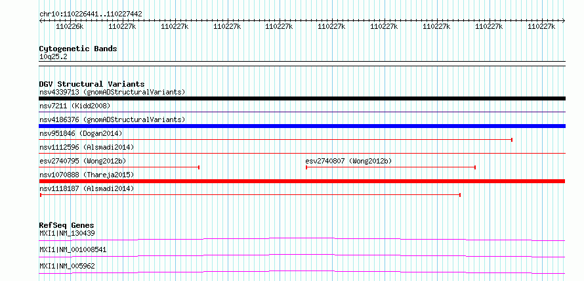The image size is (584, 281).
Task: Click the MXI1|NM_130439 gene label
Action: [67, 233]
